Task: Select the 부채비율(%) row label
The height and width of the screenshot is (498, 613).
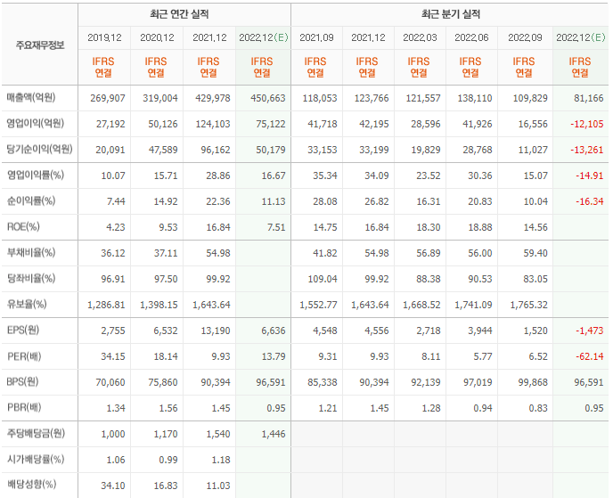Action: click(x=31, y=252)
